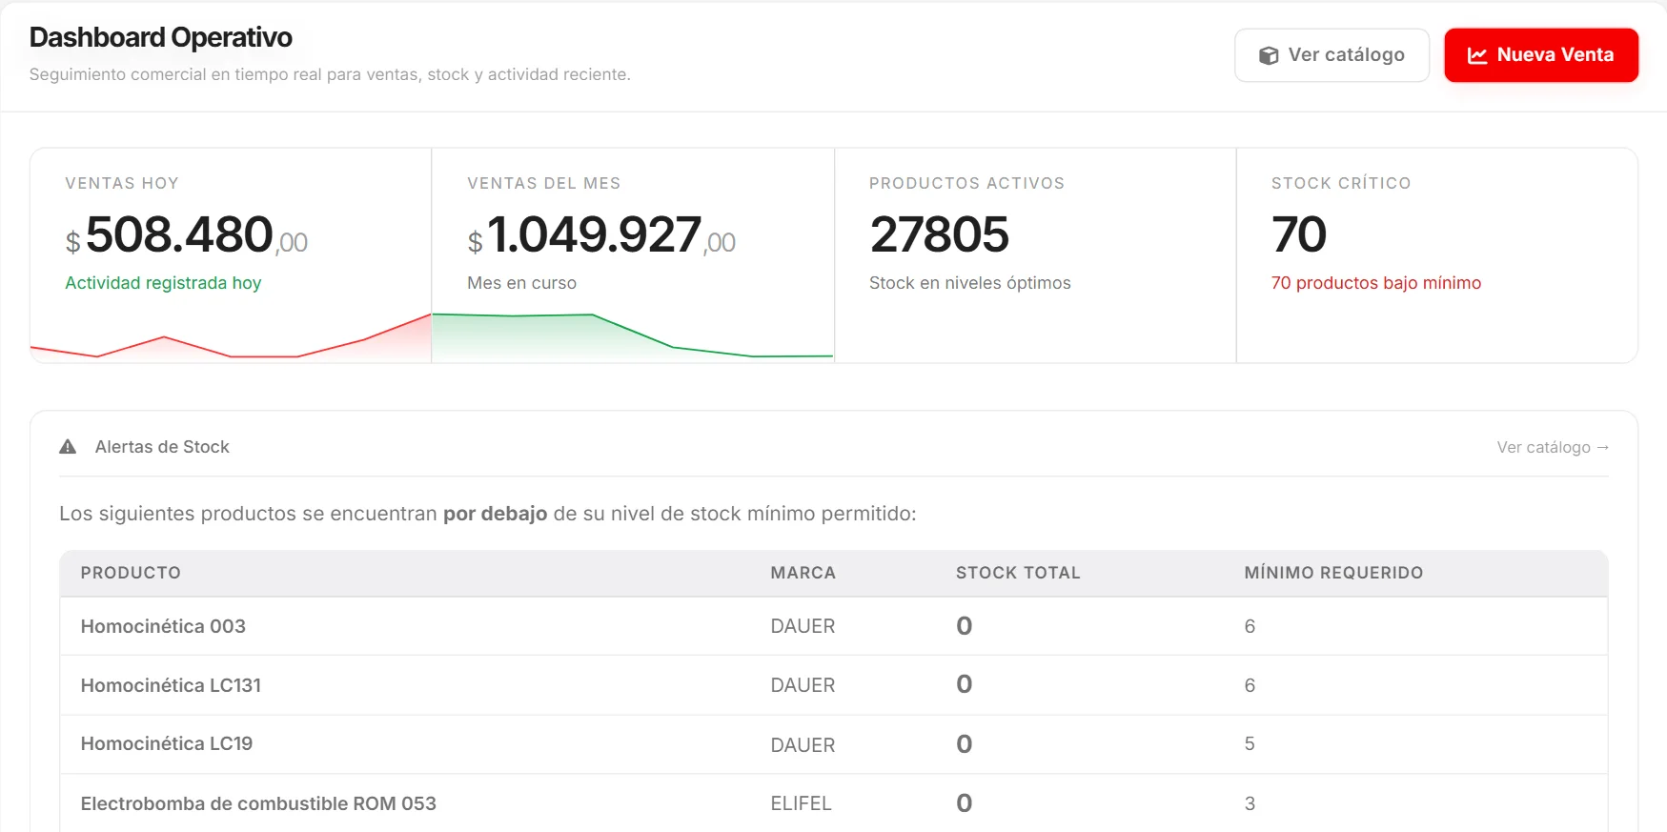
Task: Select the Homocinética 003 product row
Action: point(834,626)
